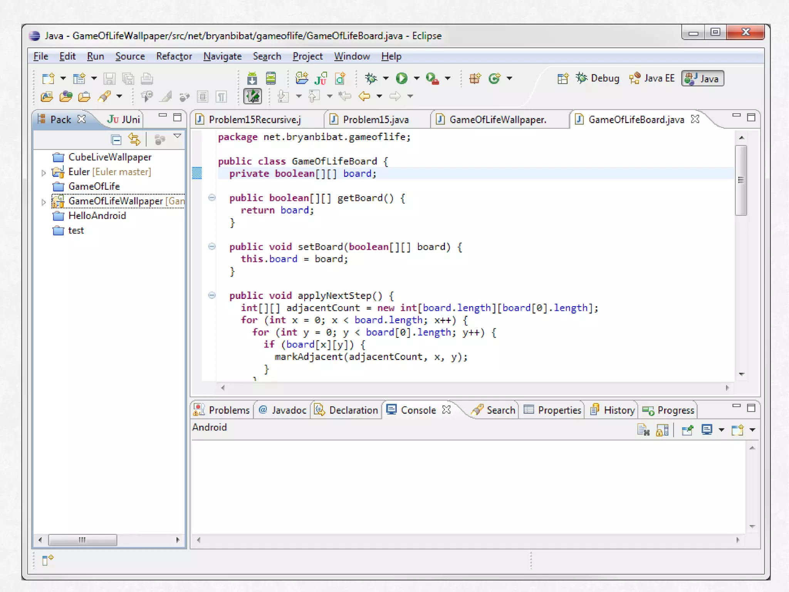Open the Run button dropdown arrow
The width and height of the screenshot is (789, 592).
(416, 78)
